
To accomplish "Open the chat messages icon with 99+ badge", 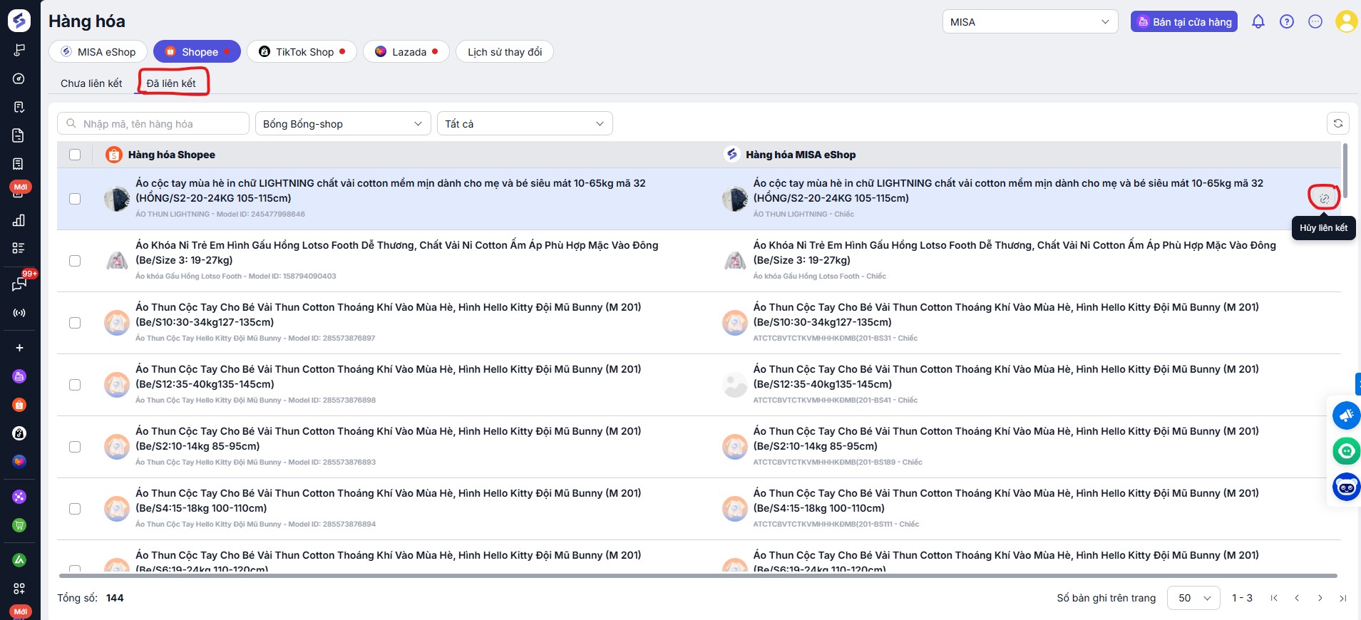I will pos(19,284).
